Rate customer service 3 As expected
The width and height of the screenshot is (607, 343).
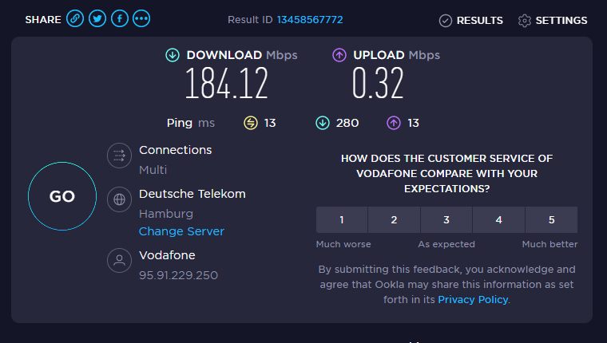point(446,219)
